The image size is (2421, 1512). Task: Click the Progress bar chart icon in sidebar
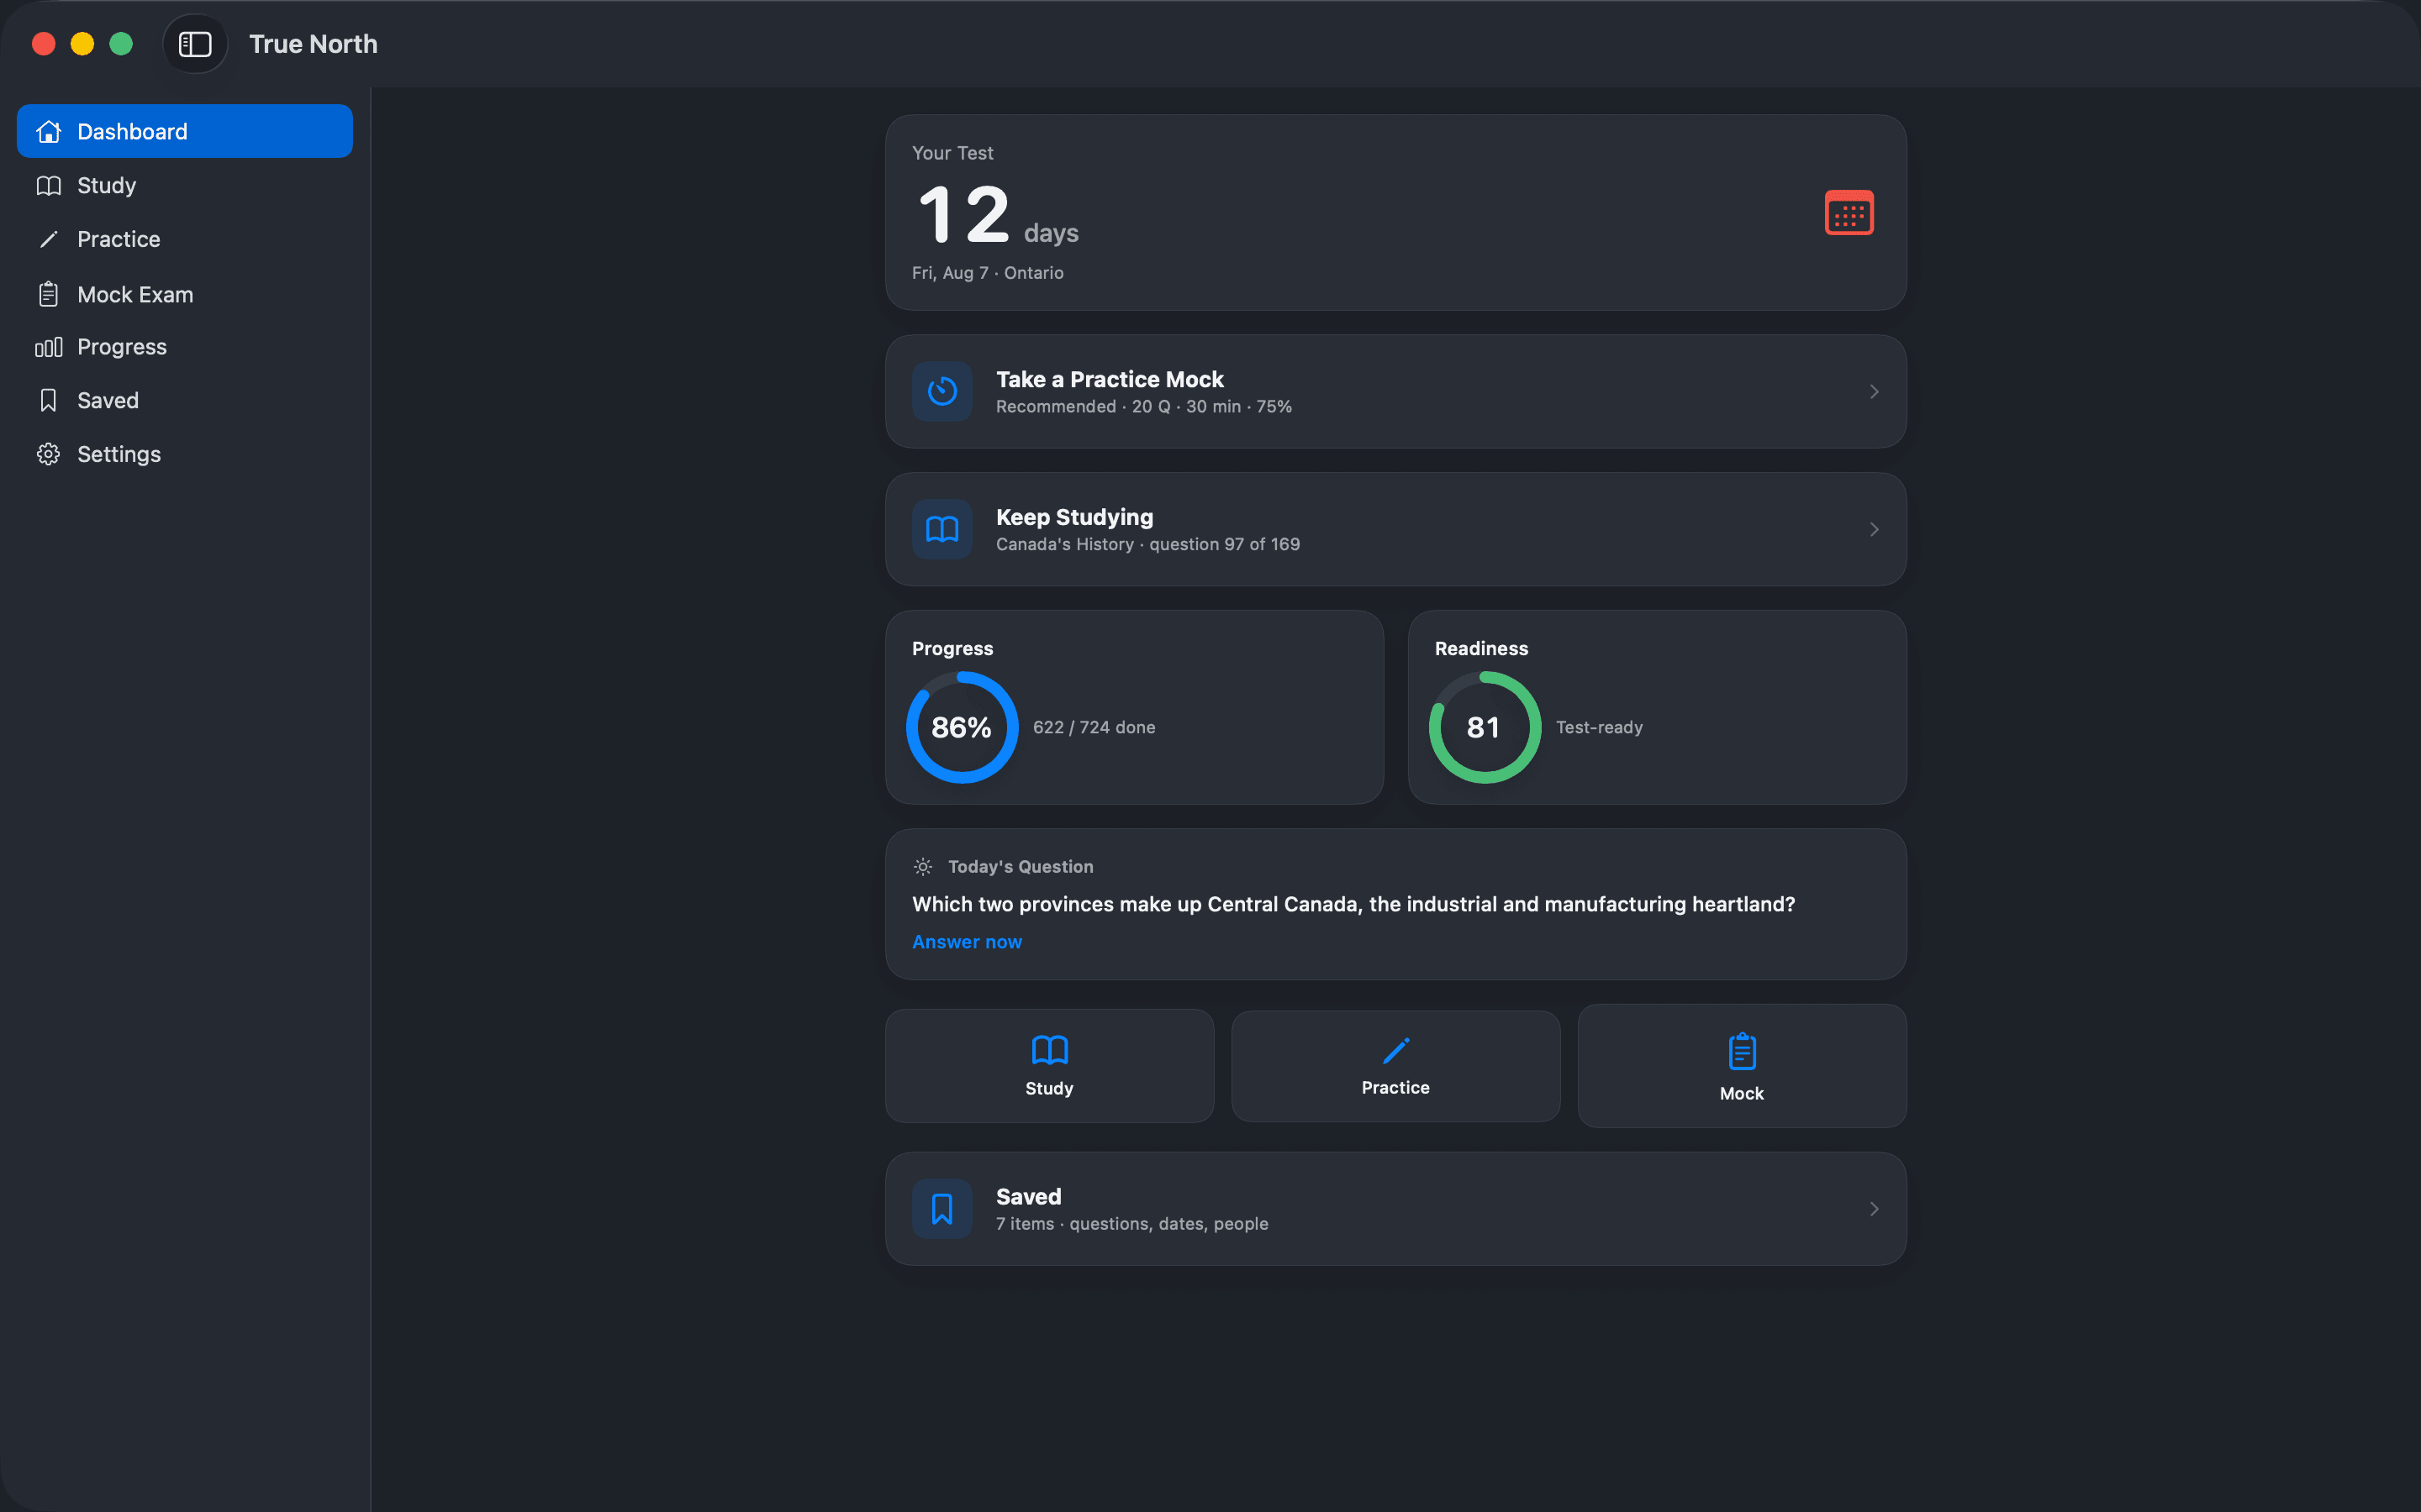48,347
